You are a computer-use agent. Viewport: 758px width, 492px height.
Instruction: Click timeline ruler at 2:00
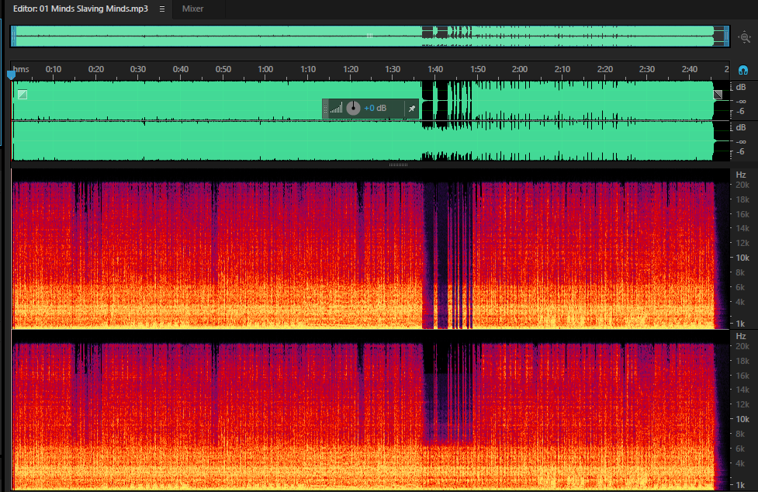click(520, 69)
